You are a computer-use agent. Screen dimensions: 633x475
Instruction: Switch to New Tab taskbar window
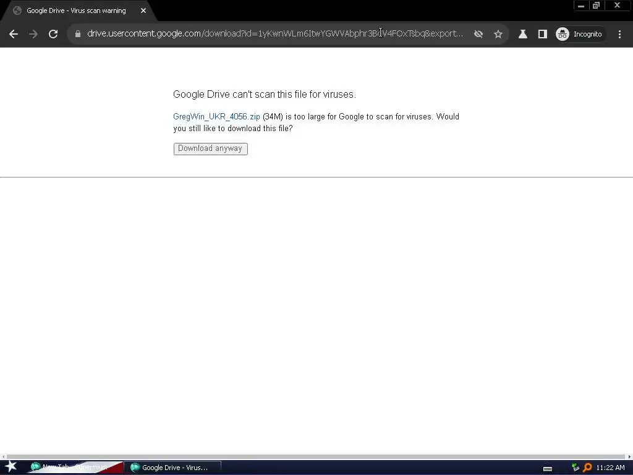click(75, 468)
